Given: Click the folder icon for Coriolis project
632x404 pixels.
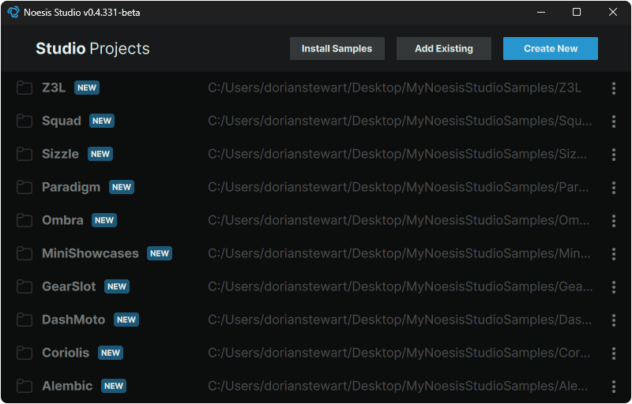Looking at the screenshot, I should pyautogui.click(x=24, y=353).
